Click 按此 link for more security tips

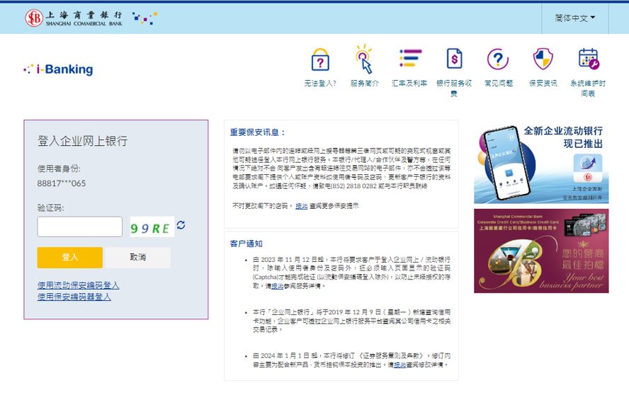point(302,206)
